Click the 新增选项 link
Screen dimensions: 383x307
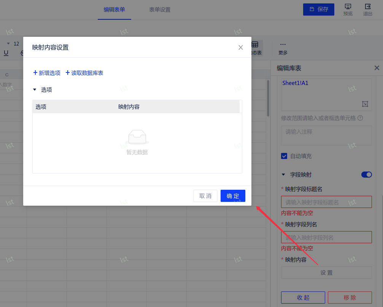47,73
